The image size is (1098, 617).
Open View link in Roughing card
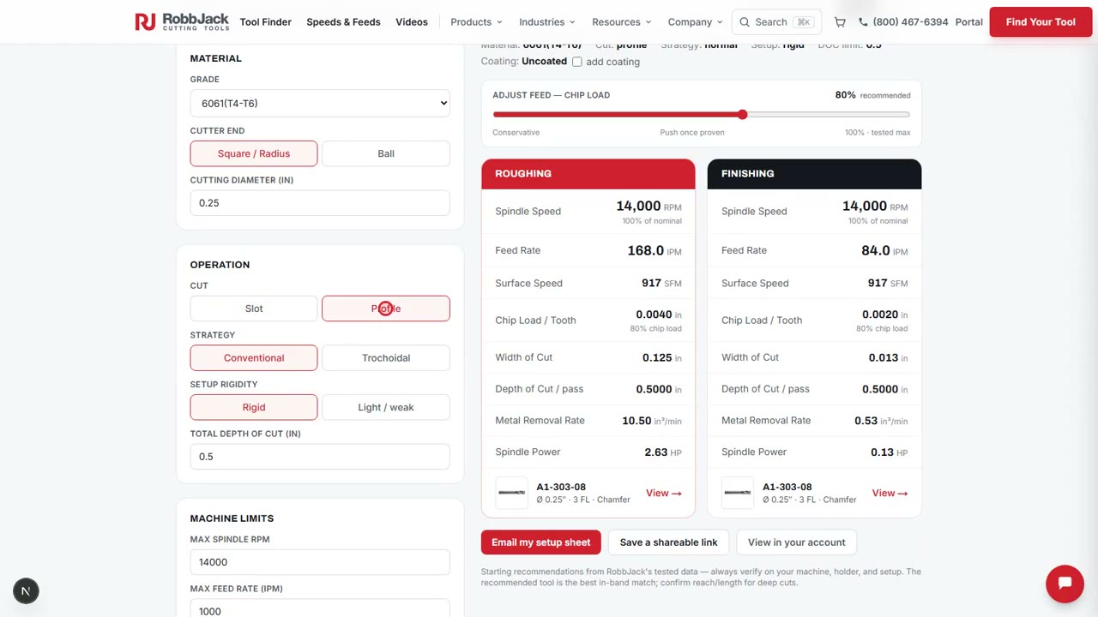click(x=663, y=494)
